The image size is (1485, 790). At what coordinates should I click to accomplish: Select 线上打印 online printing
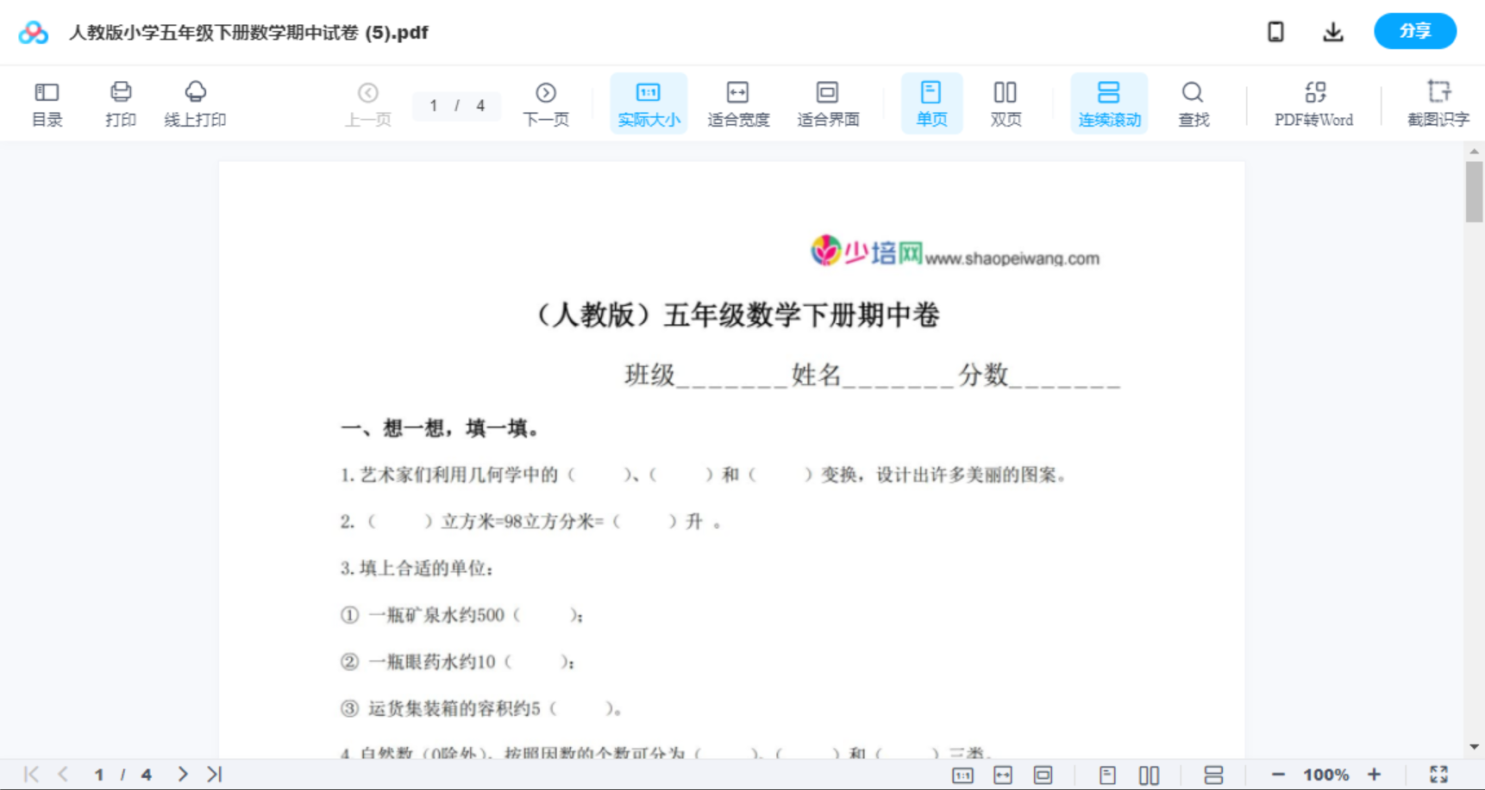(195, 103)
